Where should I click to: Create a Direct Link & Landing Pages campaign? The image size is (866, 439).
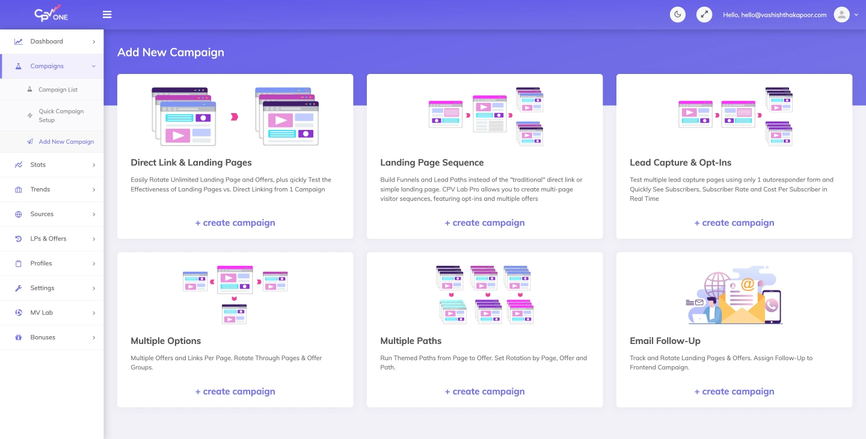point(235,223)
